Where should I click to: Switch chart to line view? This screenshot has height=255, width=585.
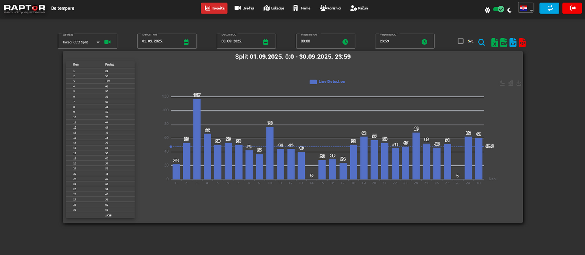(x=502, y=83)
